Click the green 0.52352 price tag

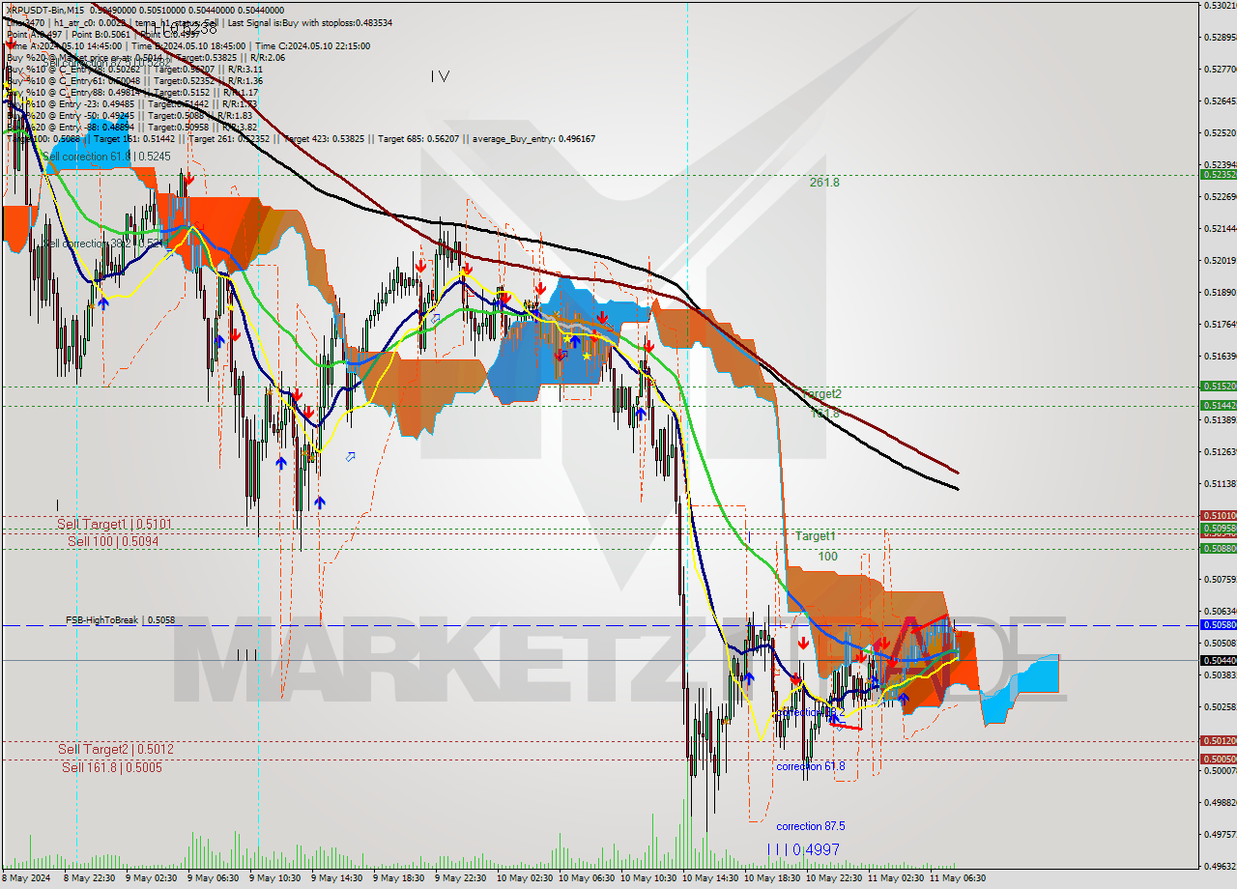1218,175
